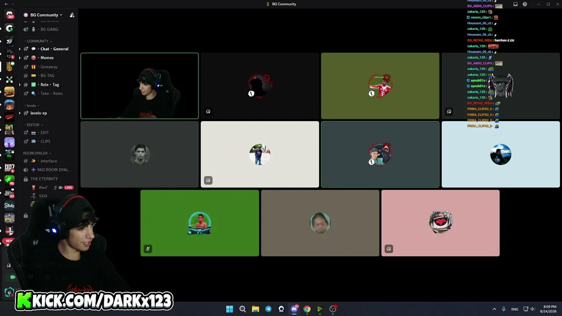Open the BG-TAG channel
Image resolution: width=562 pixels, height=316 pixels.
point(49,75)
